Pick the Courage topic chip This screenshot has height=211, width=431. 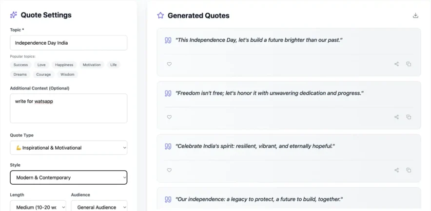pos(43,74)
